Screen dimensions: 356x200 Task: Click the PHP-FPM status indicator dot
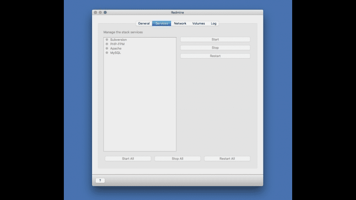click(x=107, y=44)
